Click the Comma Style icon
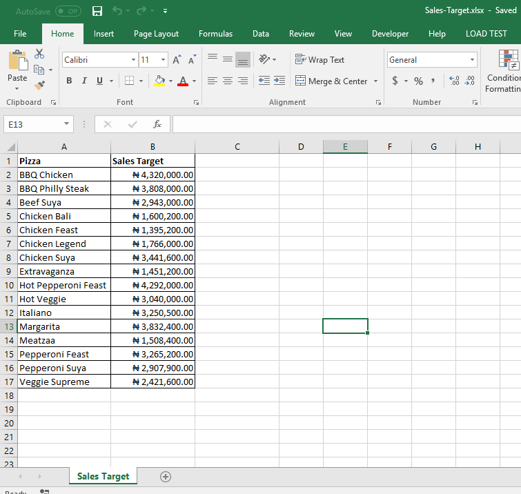This screenshot has width=521, height=494. (433, 81)
